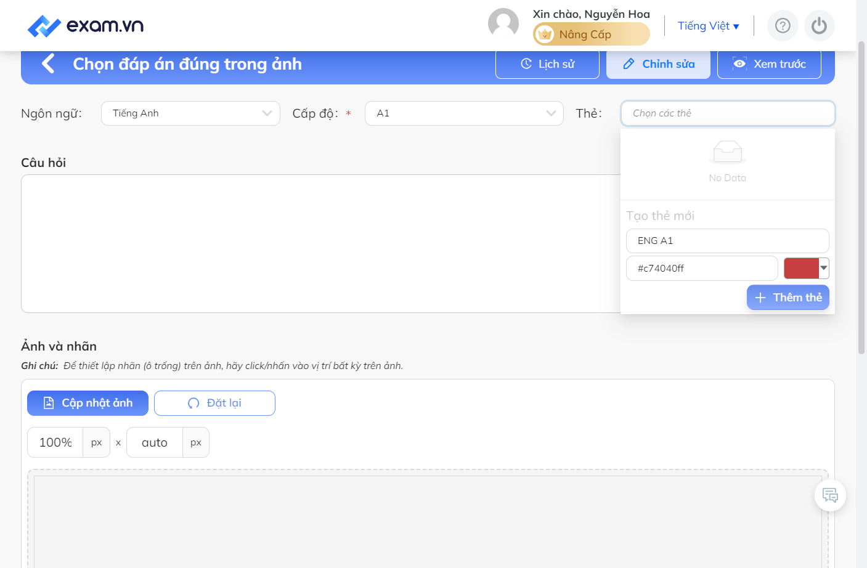Click the image upload drop area
Viewport: 867px width, 568px height.
click(428, 519)
